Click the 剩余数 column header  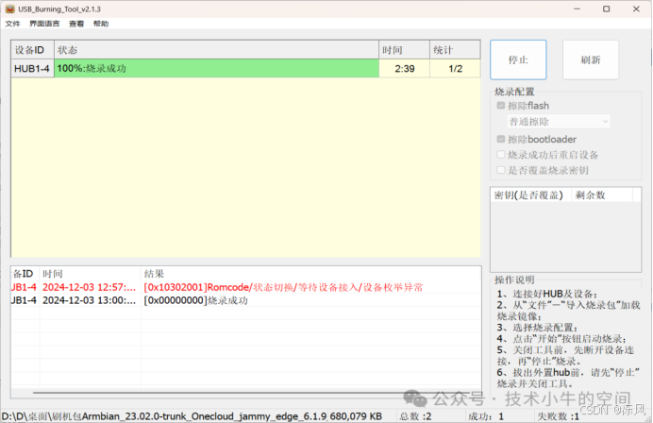click(602, 195)
